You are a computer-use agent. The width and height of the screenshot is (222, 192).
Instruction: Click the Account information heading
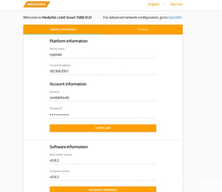[68, 84]
